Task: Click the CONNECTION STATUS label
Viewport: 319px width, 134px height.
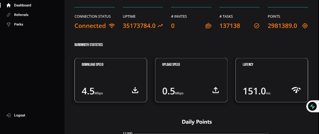Action: [x=92, y=17]
